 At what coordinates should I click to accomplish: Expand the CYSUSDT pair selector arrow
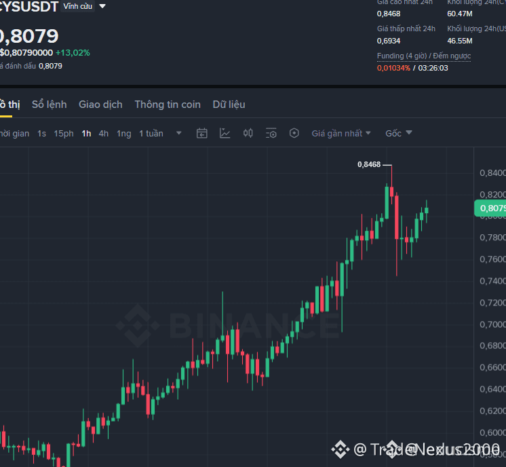click(x=102, y=6)
